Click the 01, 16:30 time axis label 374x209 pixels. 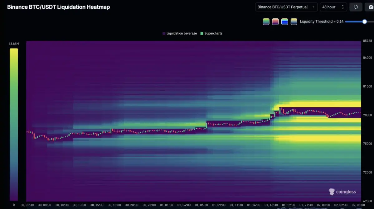coord(271,205)
